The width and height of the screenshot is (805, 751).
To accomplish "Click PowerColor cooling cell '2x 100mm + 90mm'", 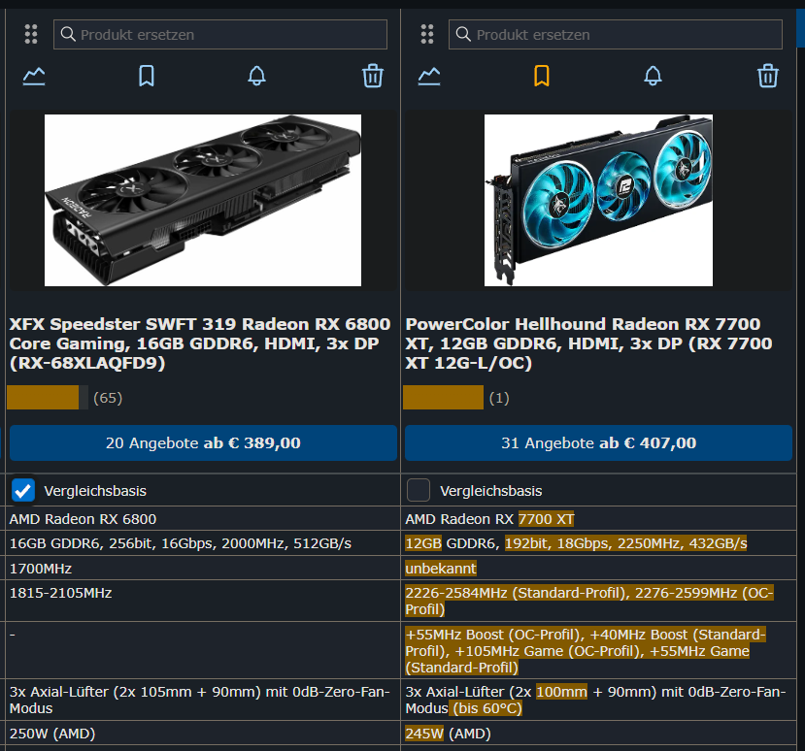I will click(x=598, y=700).
